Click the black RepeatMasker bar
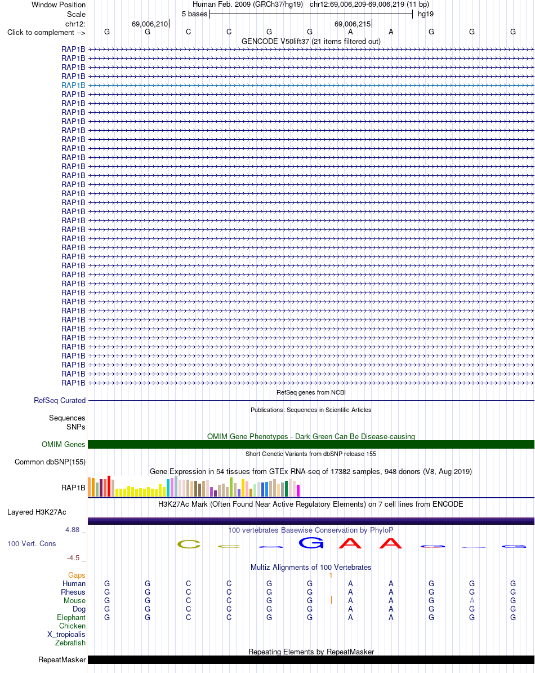The width and height of the screenshot is (535, 673). click(x=311, y=659)
